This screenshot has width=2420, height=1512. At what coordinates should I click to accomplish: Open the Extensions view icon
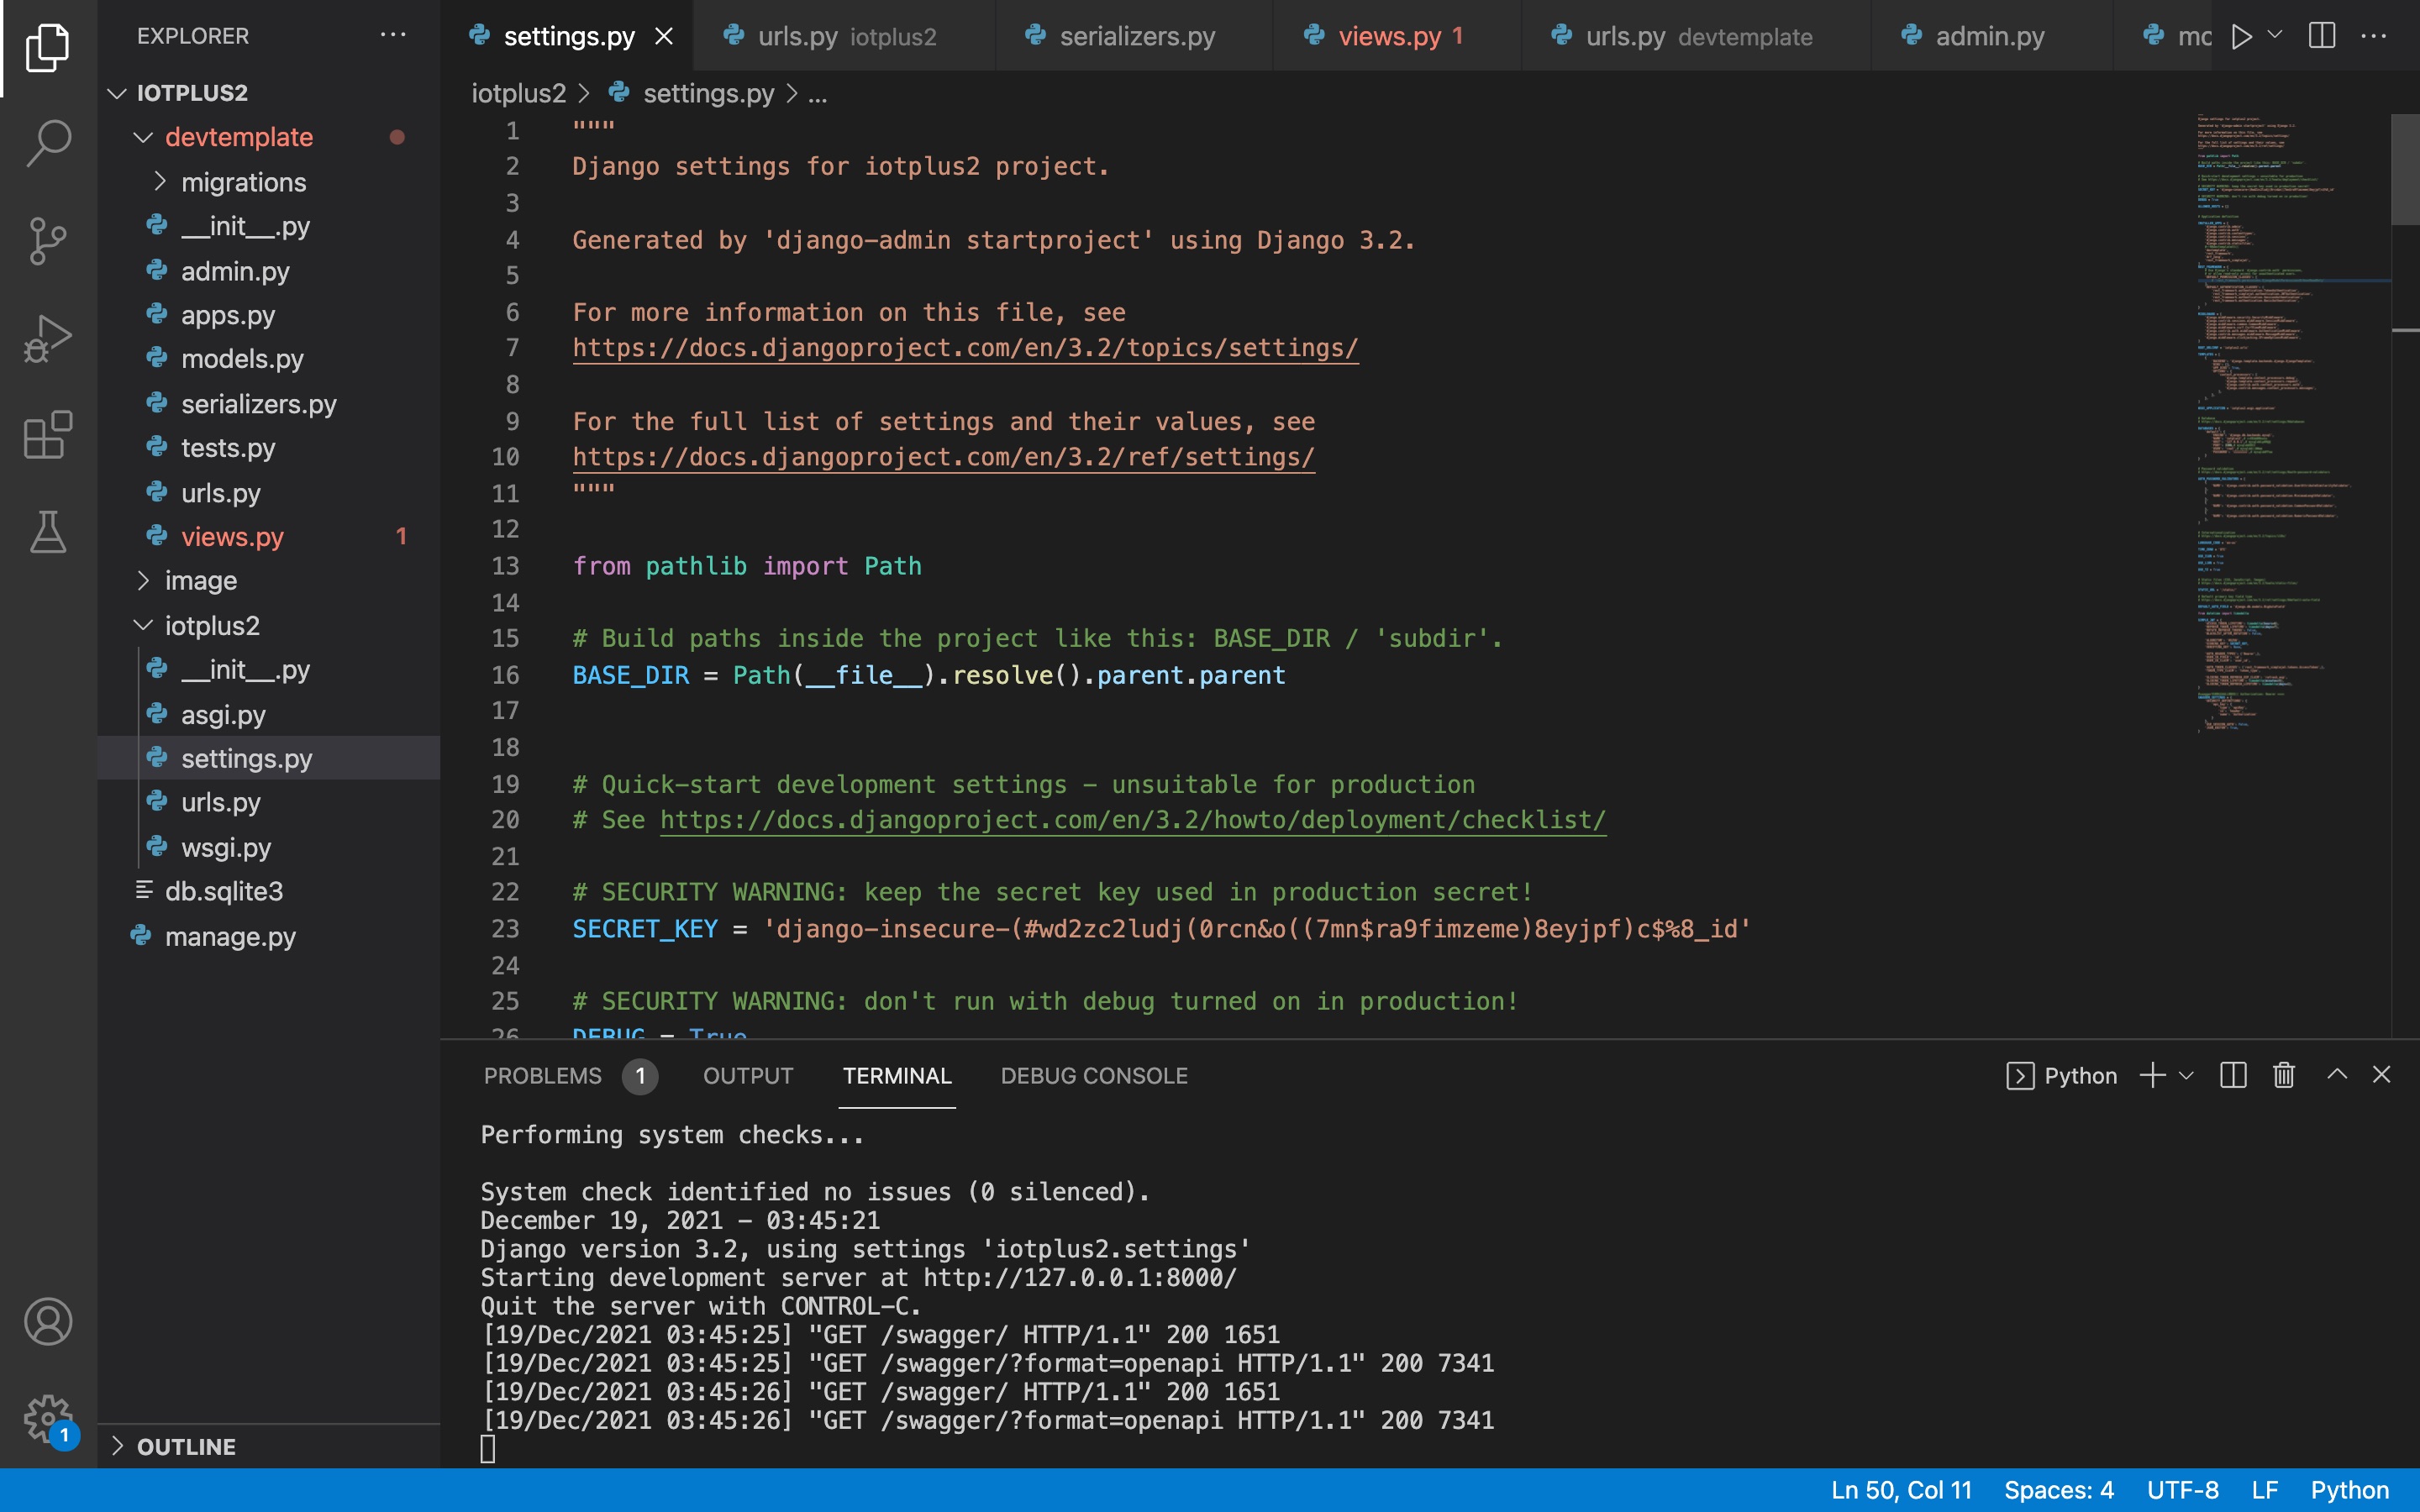[48, 435]
